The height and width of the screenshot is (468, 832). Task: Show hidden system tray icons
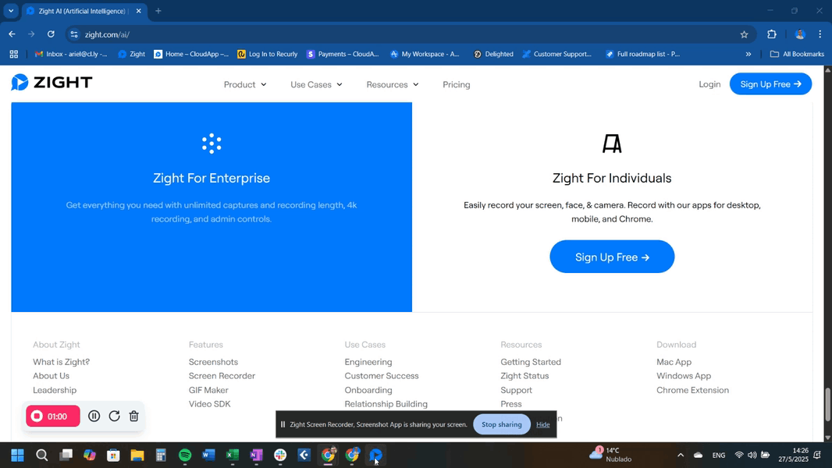click(x=681, y=455)
